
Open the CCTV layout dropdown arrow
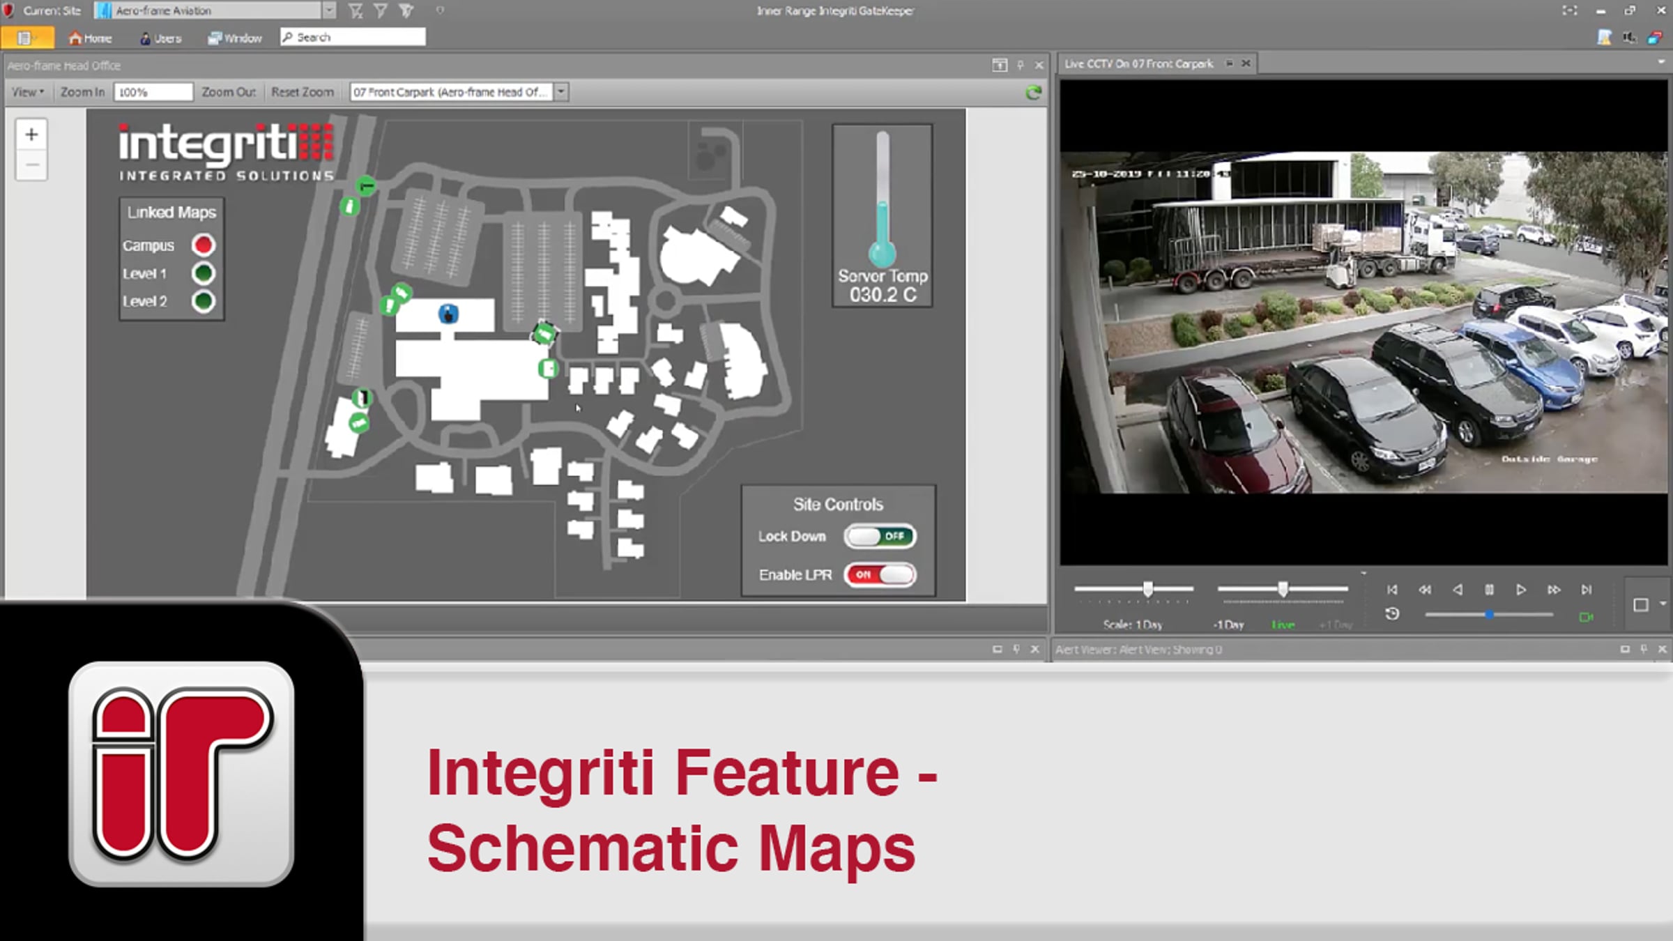(x=1663, y=604)
